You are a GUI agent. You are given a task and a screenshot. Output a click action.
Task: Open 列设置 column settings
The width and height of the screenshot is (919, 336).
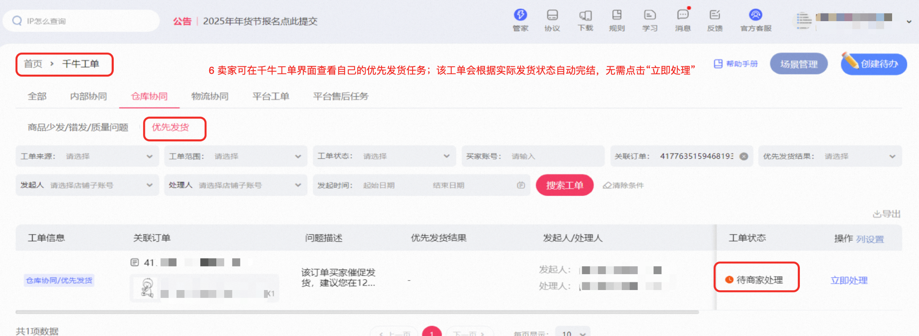tap(870, 239)
